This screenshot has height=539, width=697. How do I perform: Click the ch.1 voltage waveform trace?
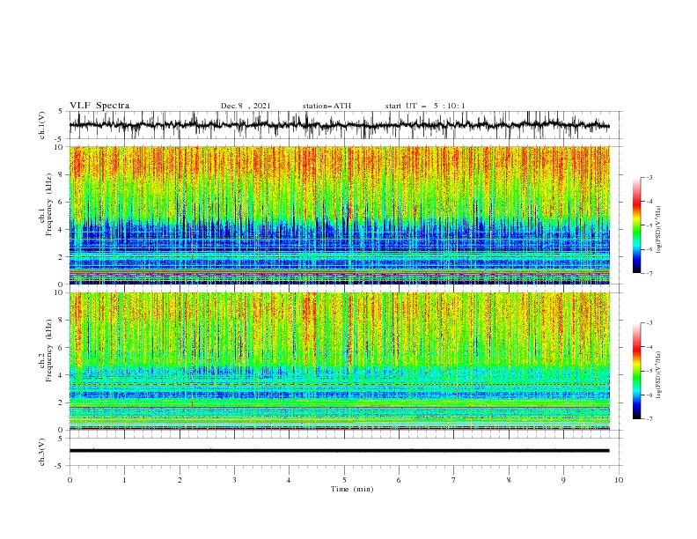tap(339, 125)
